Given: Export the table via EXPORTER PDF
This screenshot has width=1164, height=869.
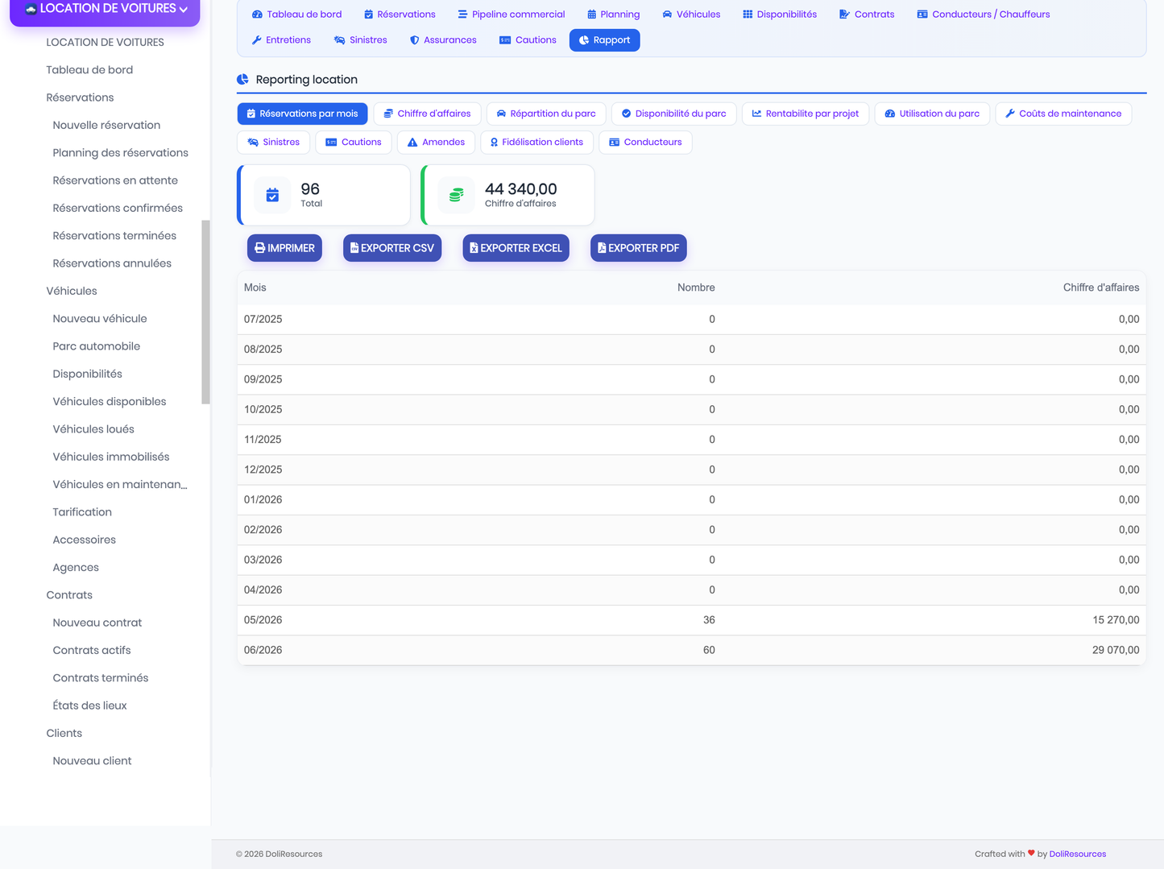Looking at the screenshot, I should [639, 248].
